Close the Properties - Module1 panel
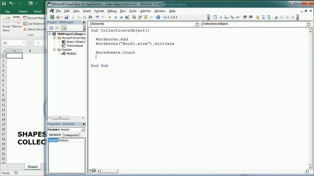 point(84,124)
